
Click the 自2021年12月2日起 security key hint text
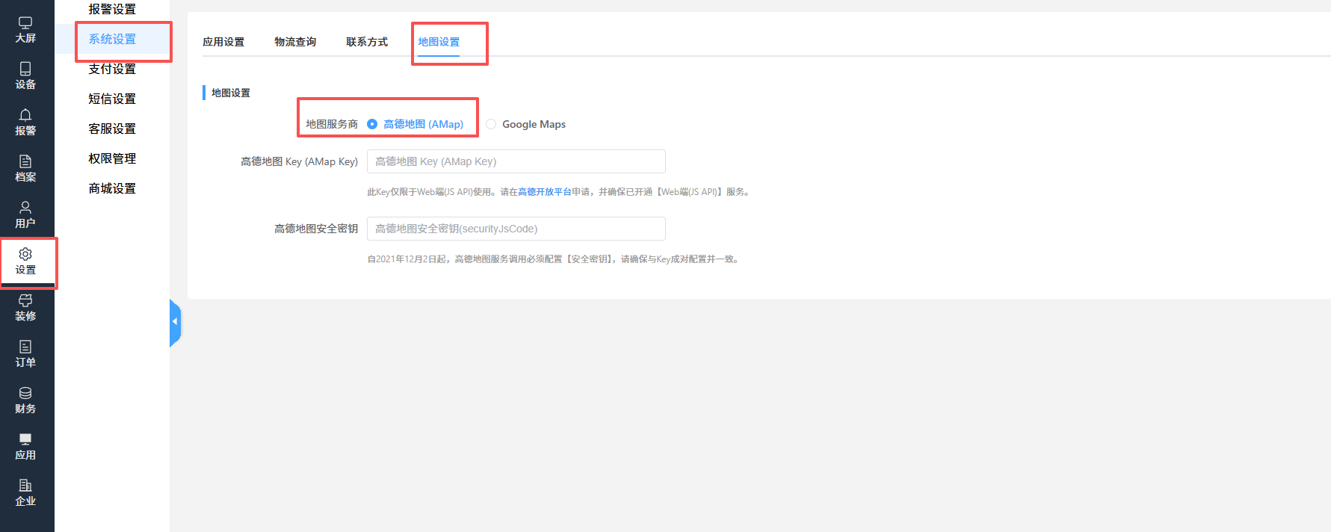tap(555, 259)
